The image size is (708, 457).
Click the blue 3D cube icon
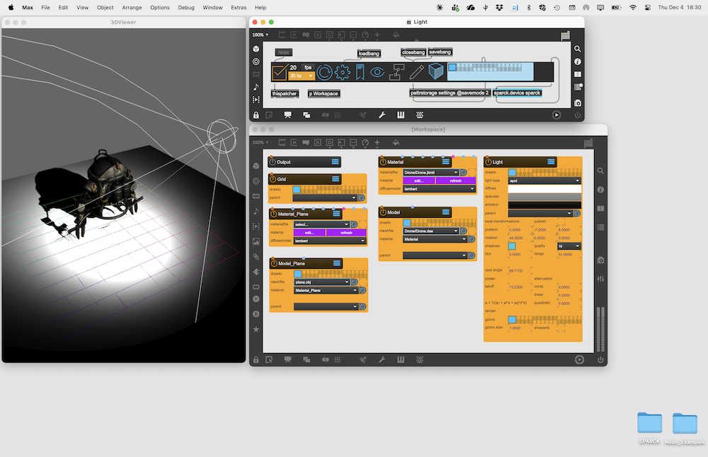[435, 71]
